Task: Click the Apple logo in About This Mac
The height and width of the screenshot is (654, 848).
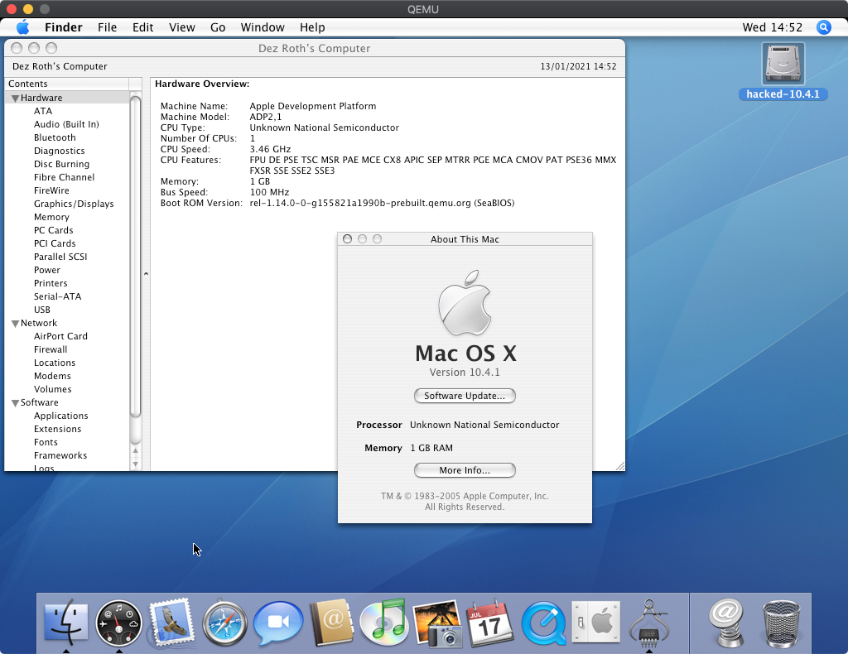Action: pos(465,303)
